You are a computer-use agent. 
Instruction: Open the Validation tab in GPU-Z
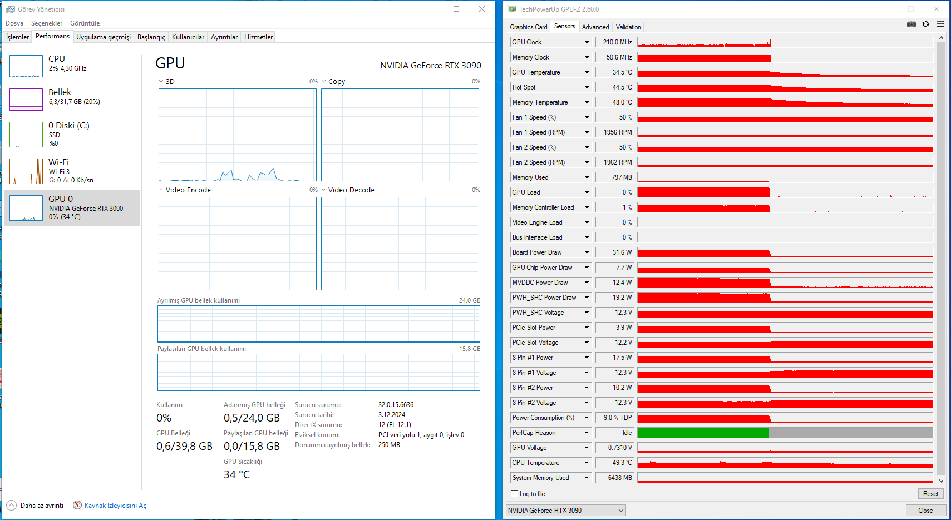tap(629, 27)
